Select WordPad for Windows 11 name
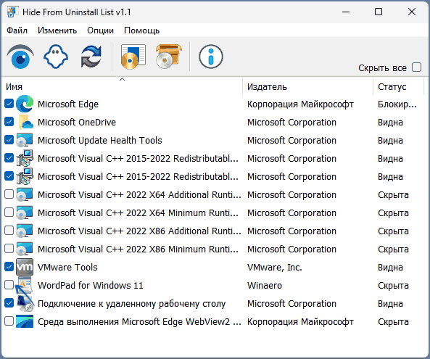This screenshot has width=430, height=359. [x=91, y=285]
